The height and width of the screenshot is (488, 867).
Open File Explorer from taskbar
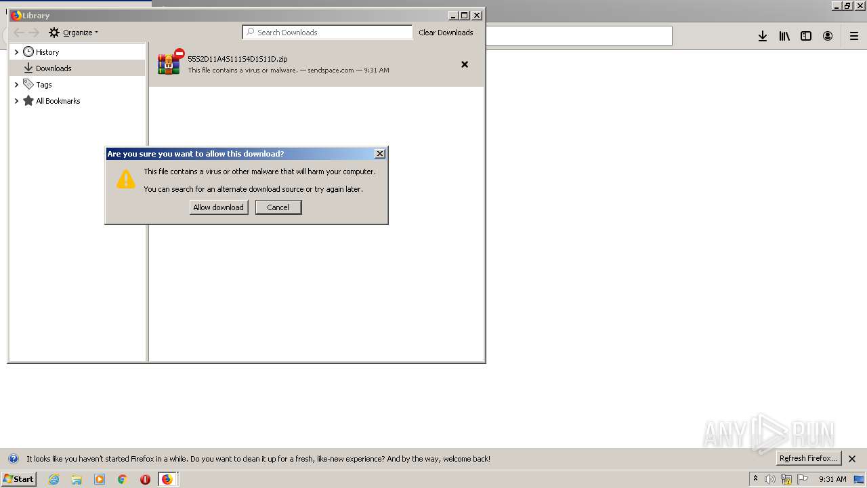coord(77,479)
